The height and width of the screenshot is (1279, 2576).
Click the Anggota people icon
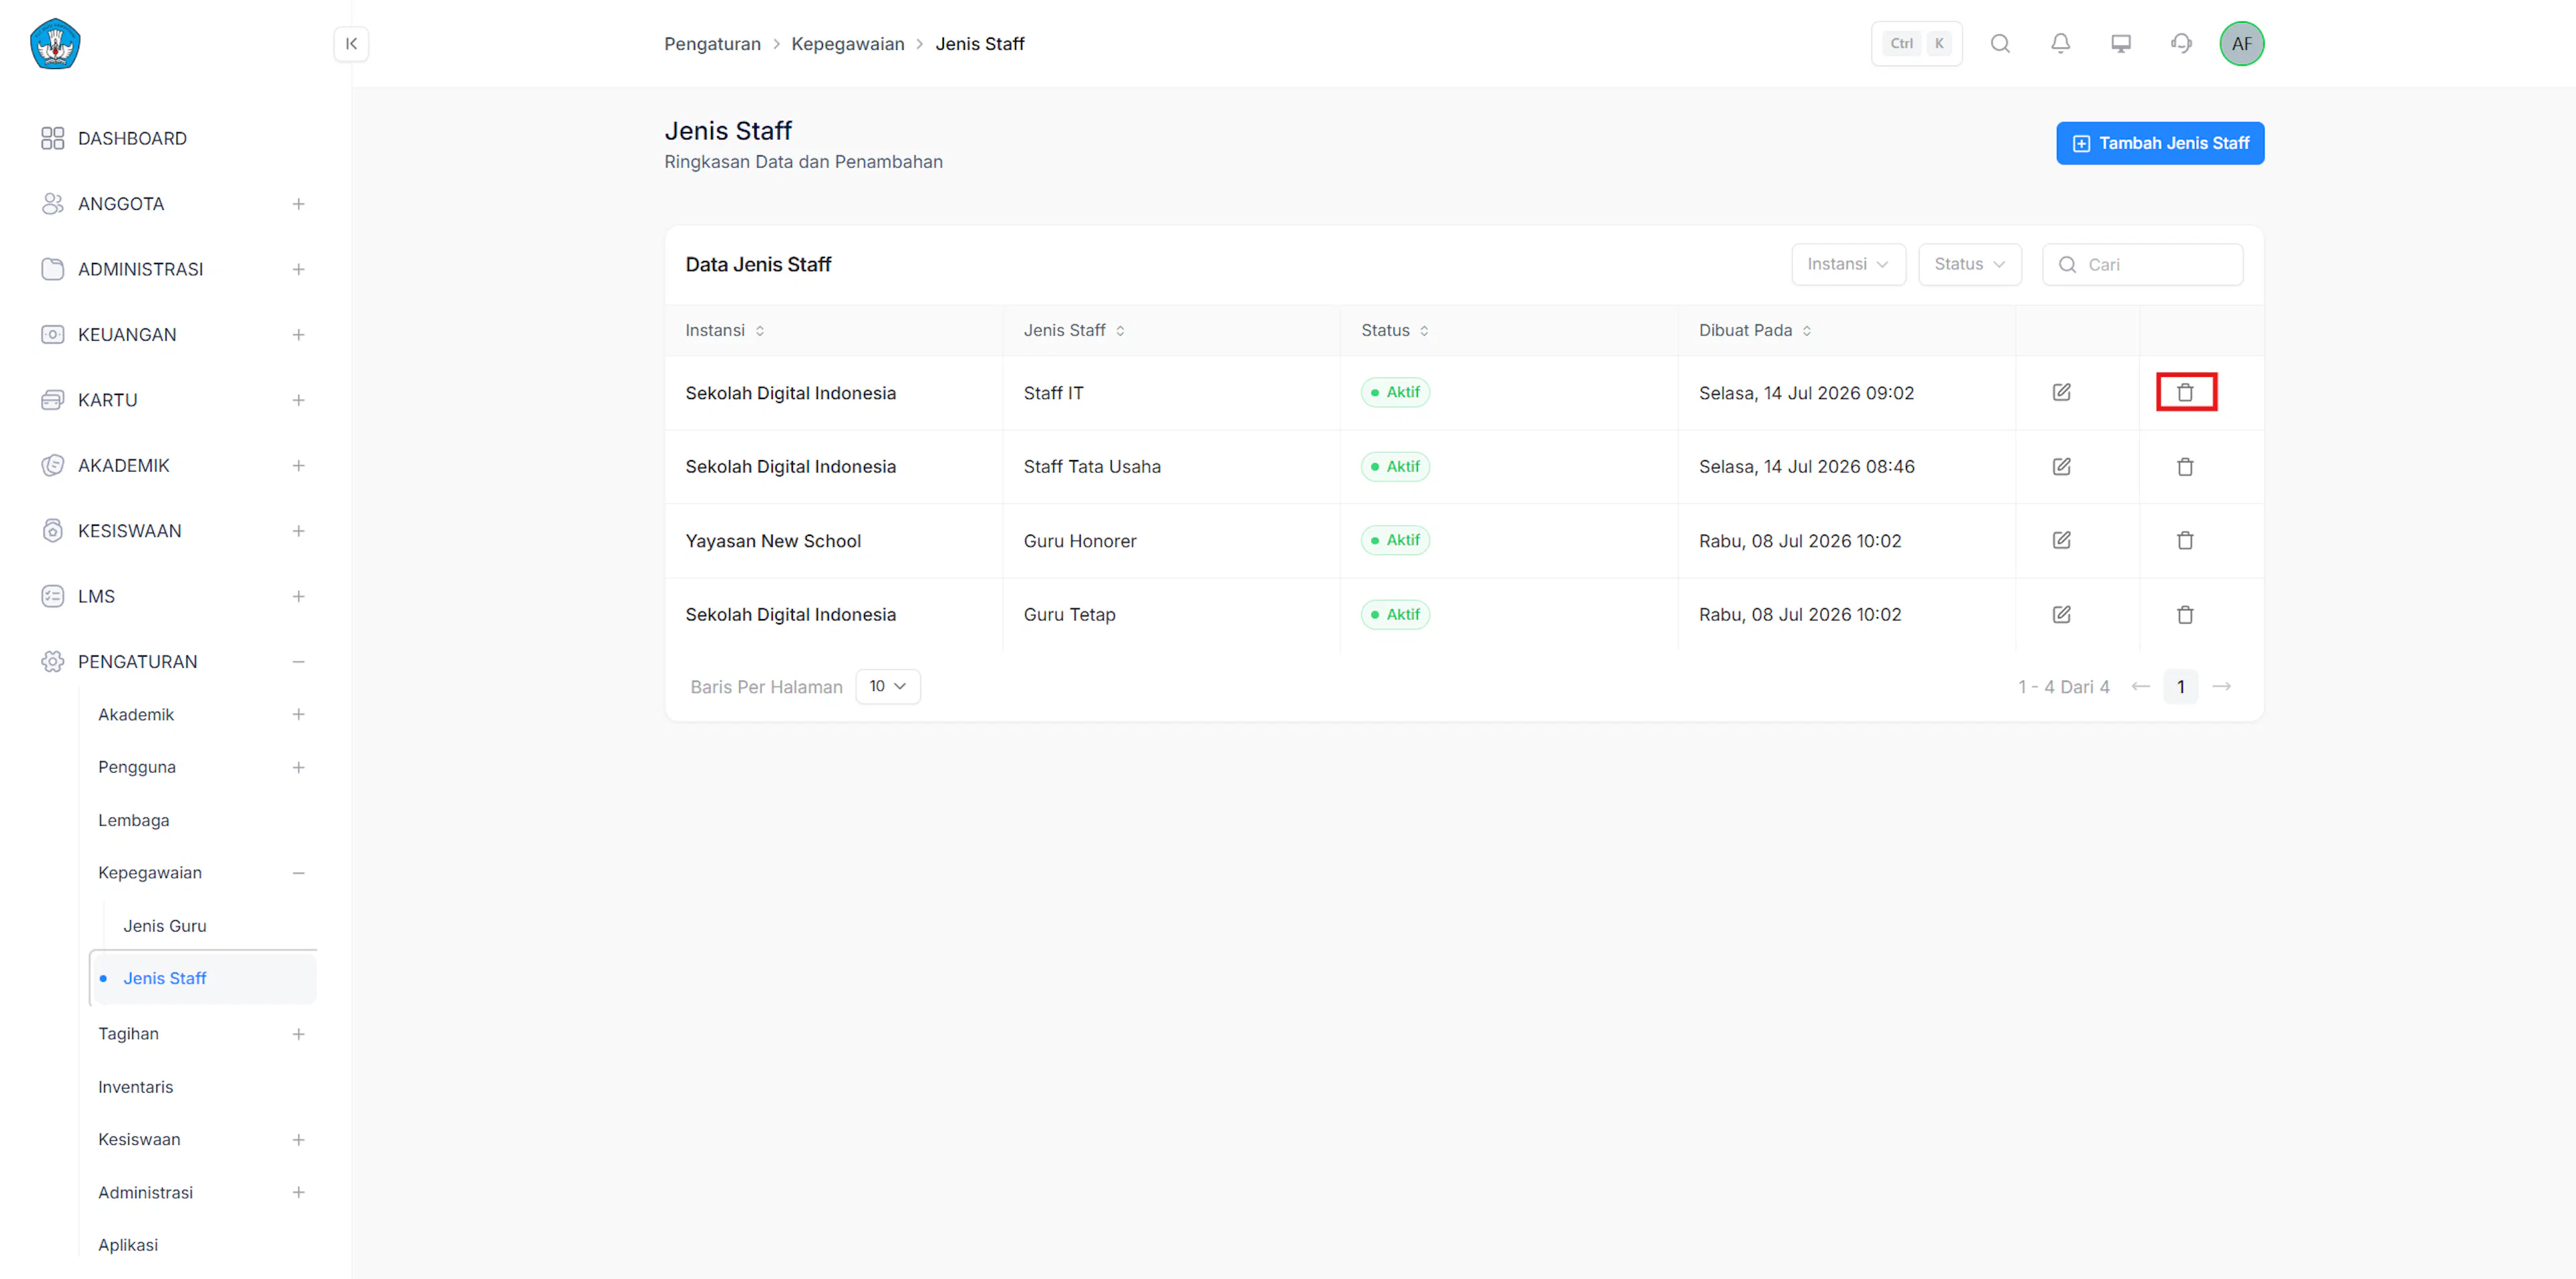[x=52, y=203]
